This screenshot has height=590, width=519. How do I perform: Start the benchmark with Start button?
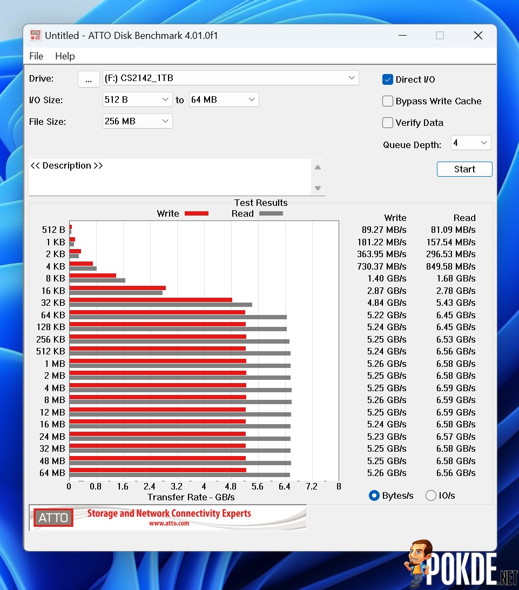click(x=464, y=169)
